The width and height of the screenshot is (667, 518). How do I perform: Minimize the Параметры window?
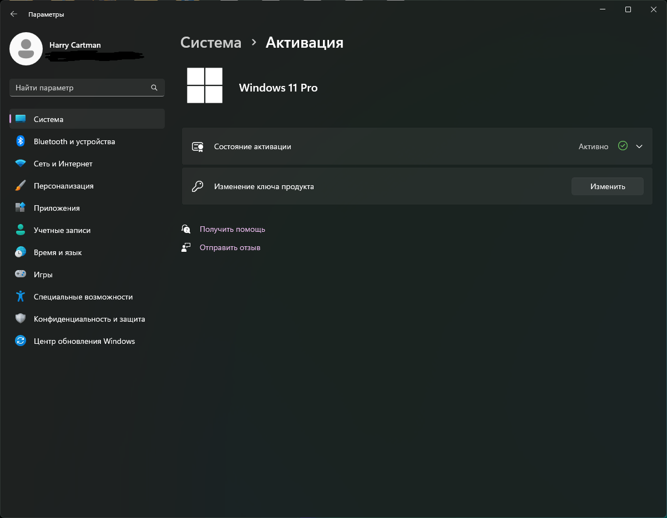point(603,9)
